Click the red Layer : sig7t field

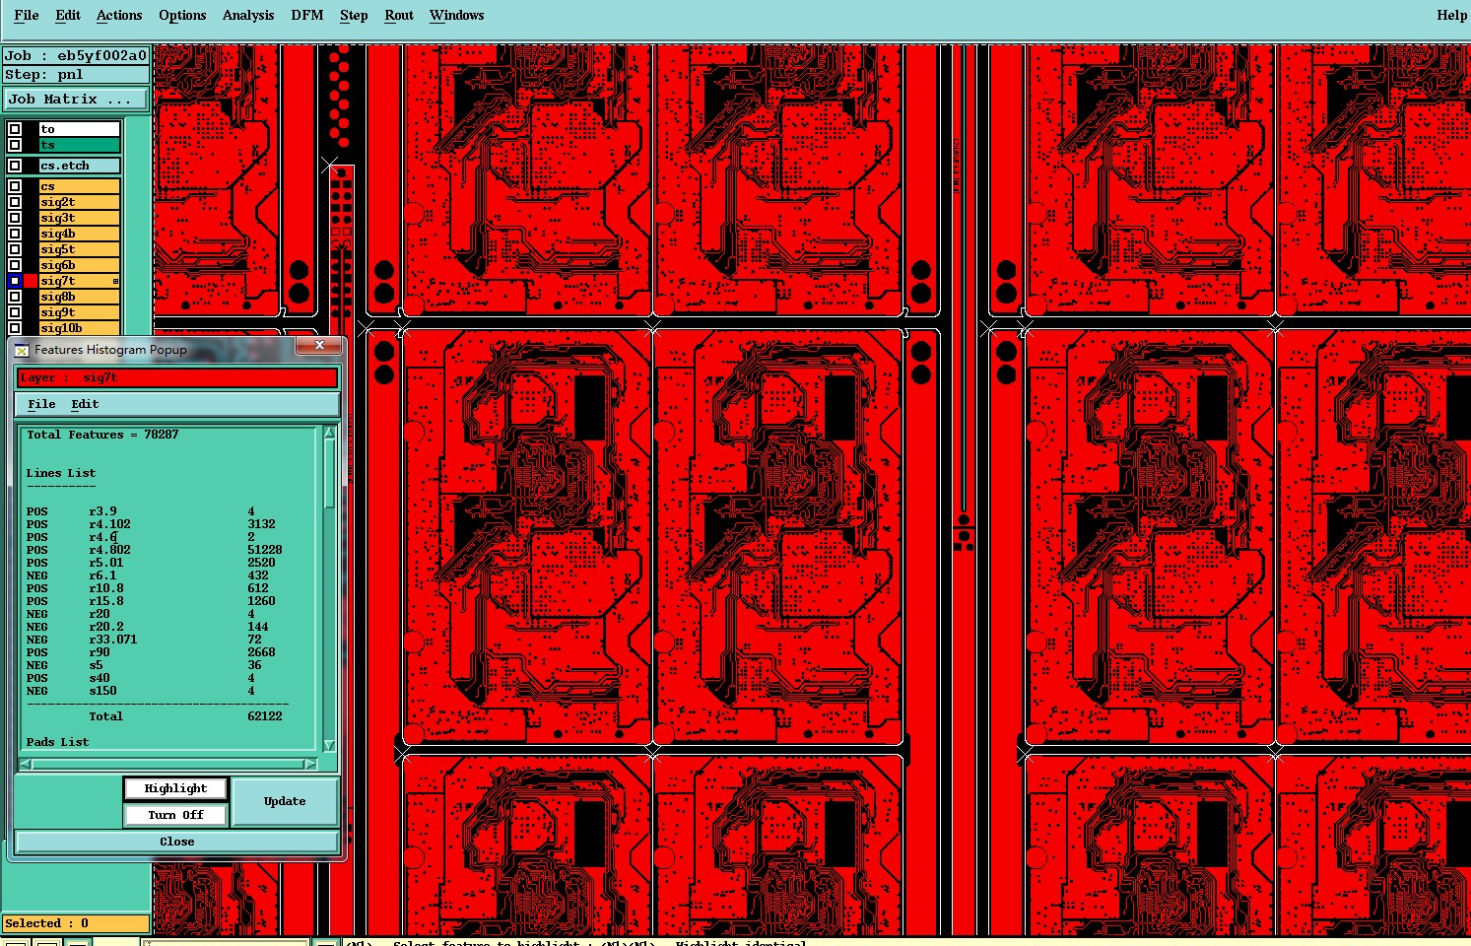click(177, 377)
